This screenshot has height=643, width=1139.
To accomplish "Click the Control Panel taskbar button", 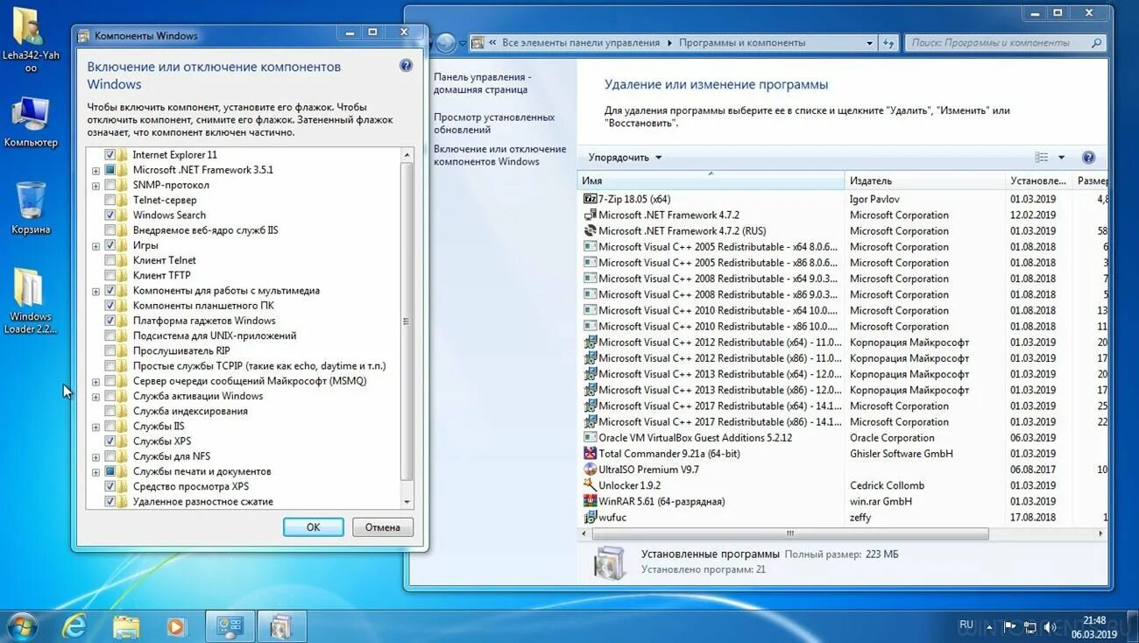I will pos(230,626).
